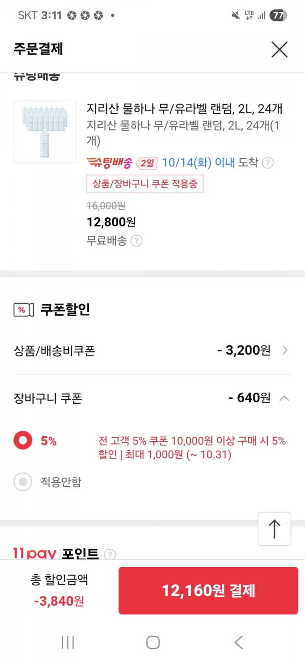Image resolution: width=305 pixels, height=662 pixels.
Task: Tap the product title for Jirisan water
Action: (184, 109)
